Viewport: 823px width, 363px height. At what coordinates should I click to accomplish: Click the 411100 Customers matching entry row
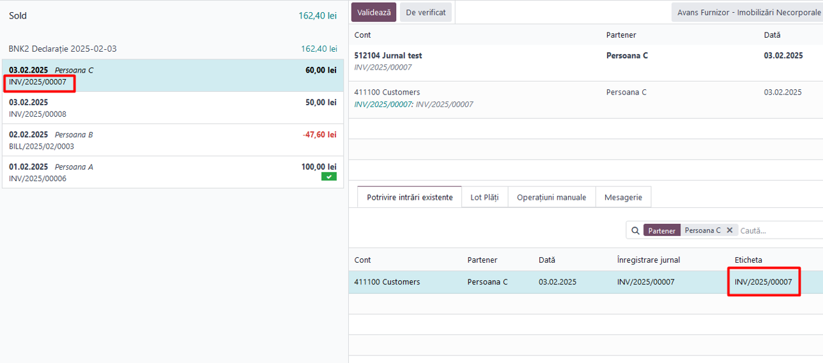[x=586, y=282]
